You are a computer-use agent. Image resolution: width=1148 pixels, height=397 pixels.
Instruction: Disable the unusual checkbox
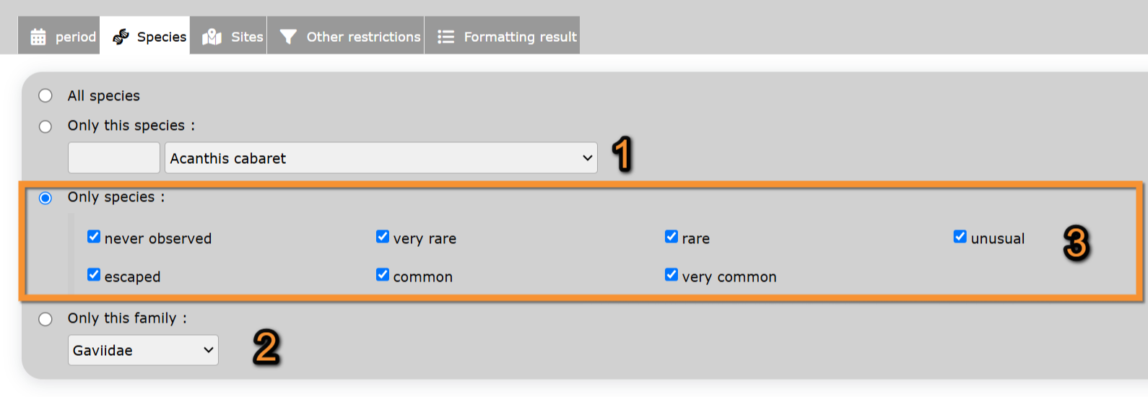[960, 237]
